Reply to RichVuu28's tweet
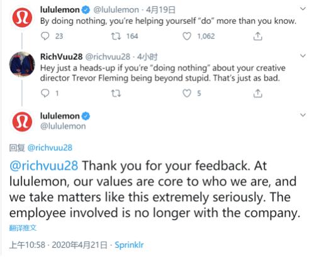The height and width of the screenshot is (259, 336). 45,93
